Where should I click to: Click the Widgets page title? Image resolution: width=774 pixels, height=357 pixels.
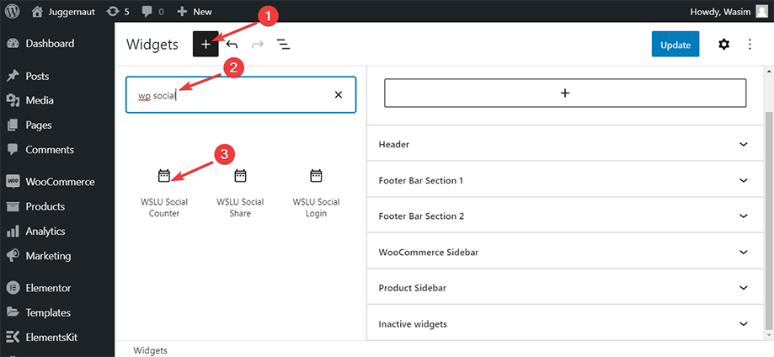[152, 45]
